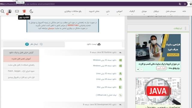Image resolution: width=192 pixels, height=108 pixels.
Task: Switch to the ارسال نظر comments tab
Action: tap(34, 44)
